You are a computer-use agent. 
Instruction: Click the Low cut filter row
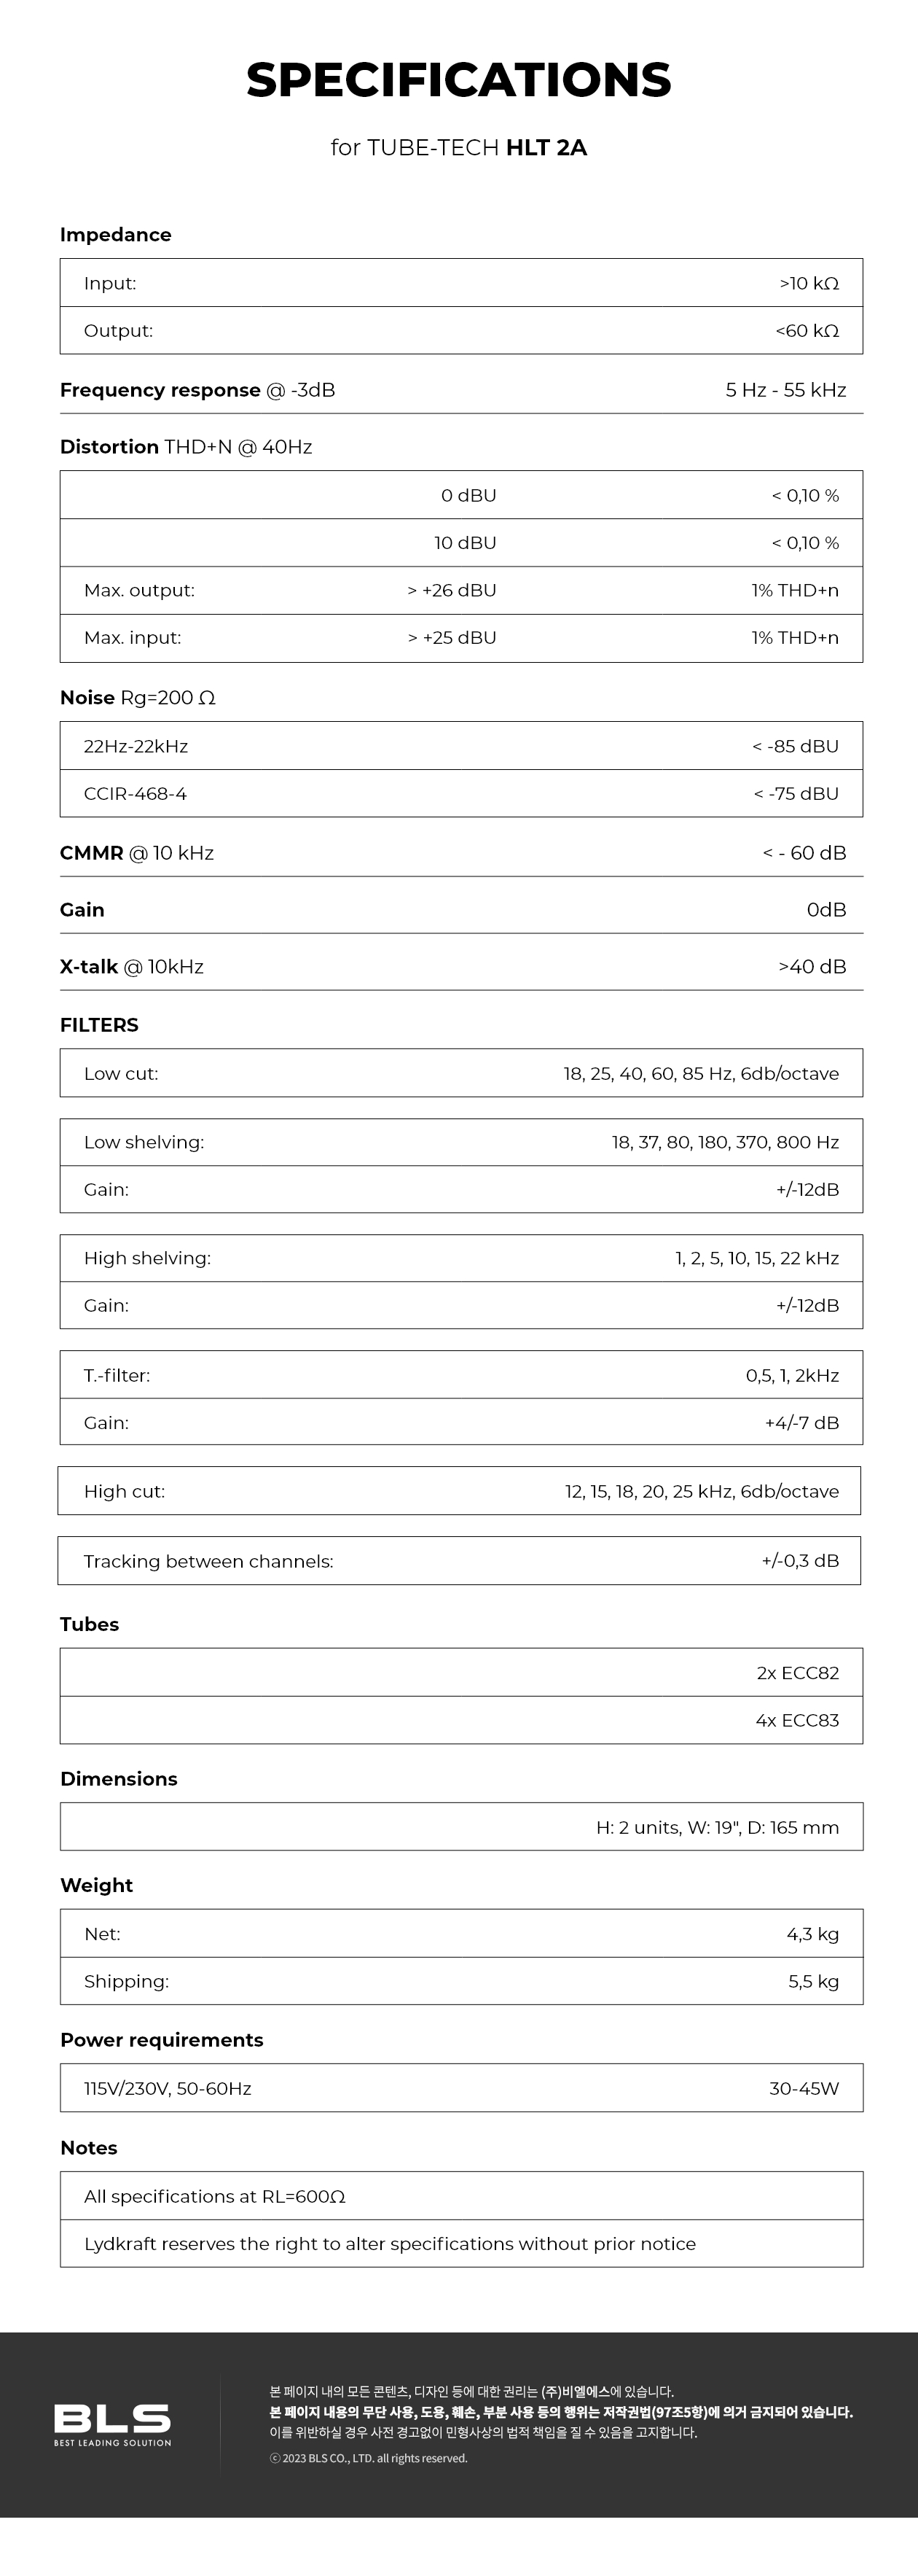(x=460, y=1074)
